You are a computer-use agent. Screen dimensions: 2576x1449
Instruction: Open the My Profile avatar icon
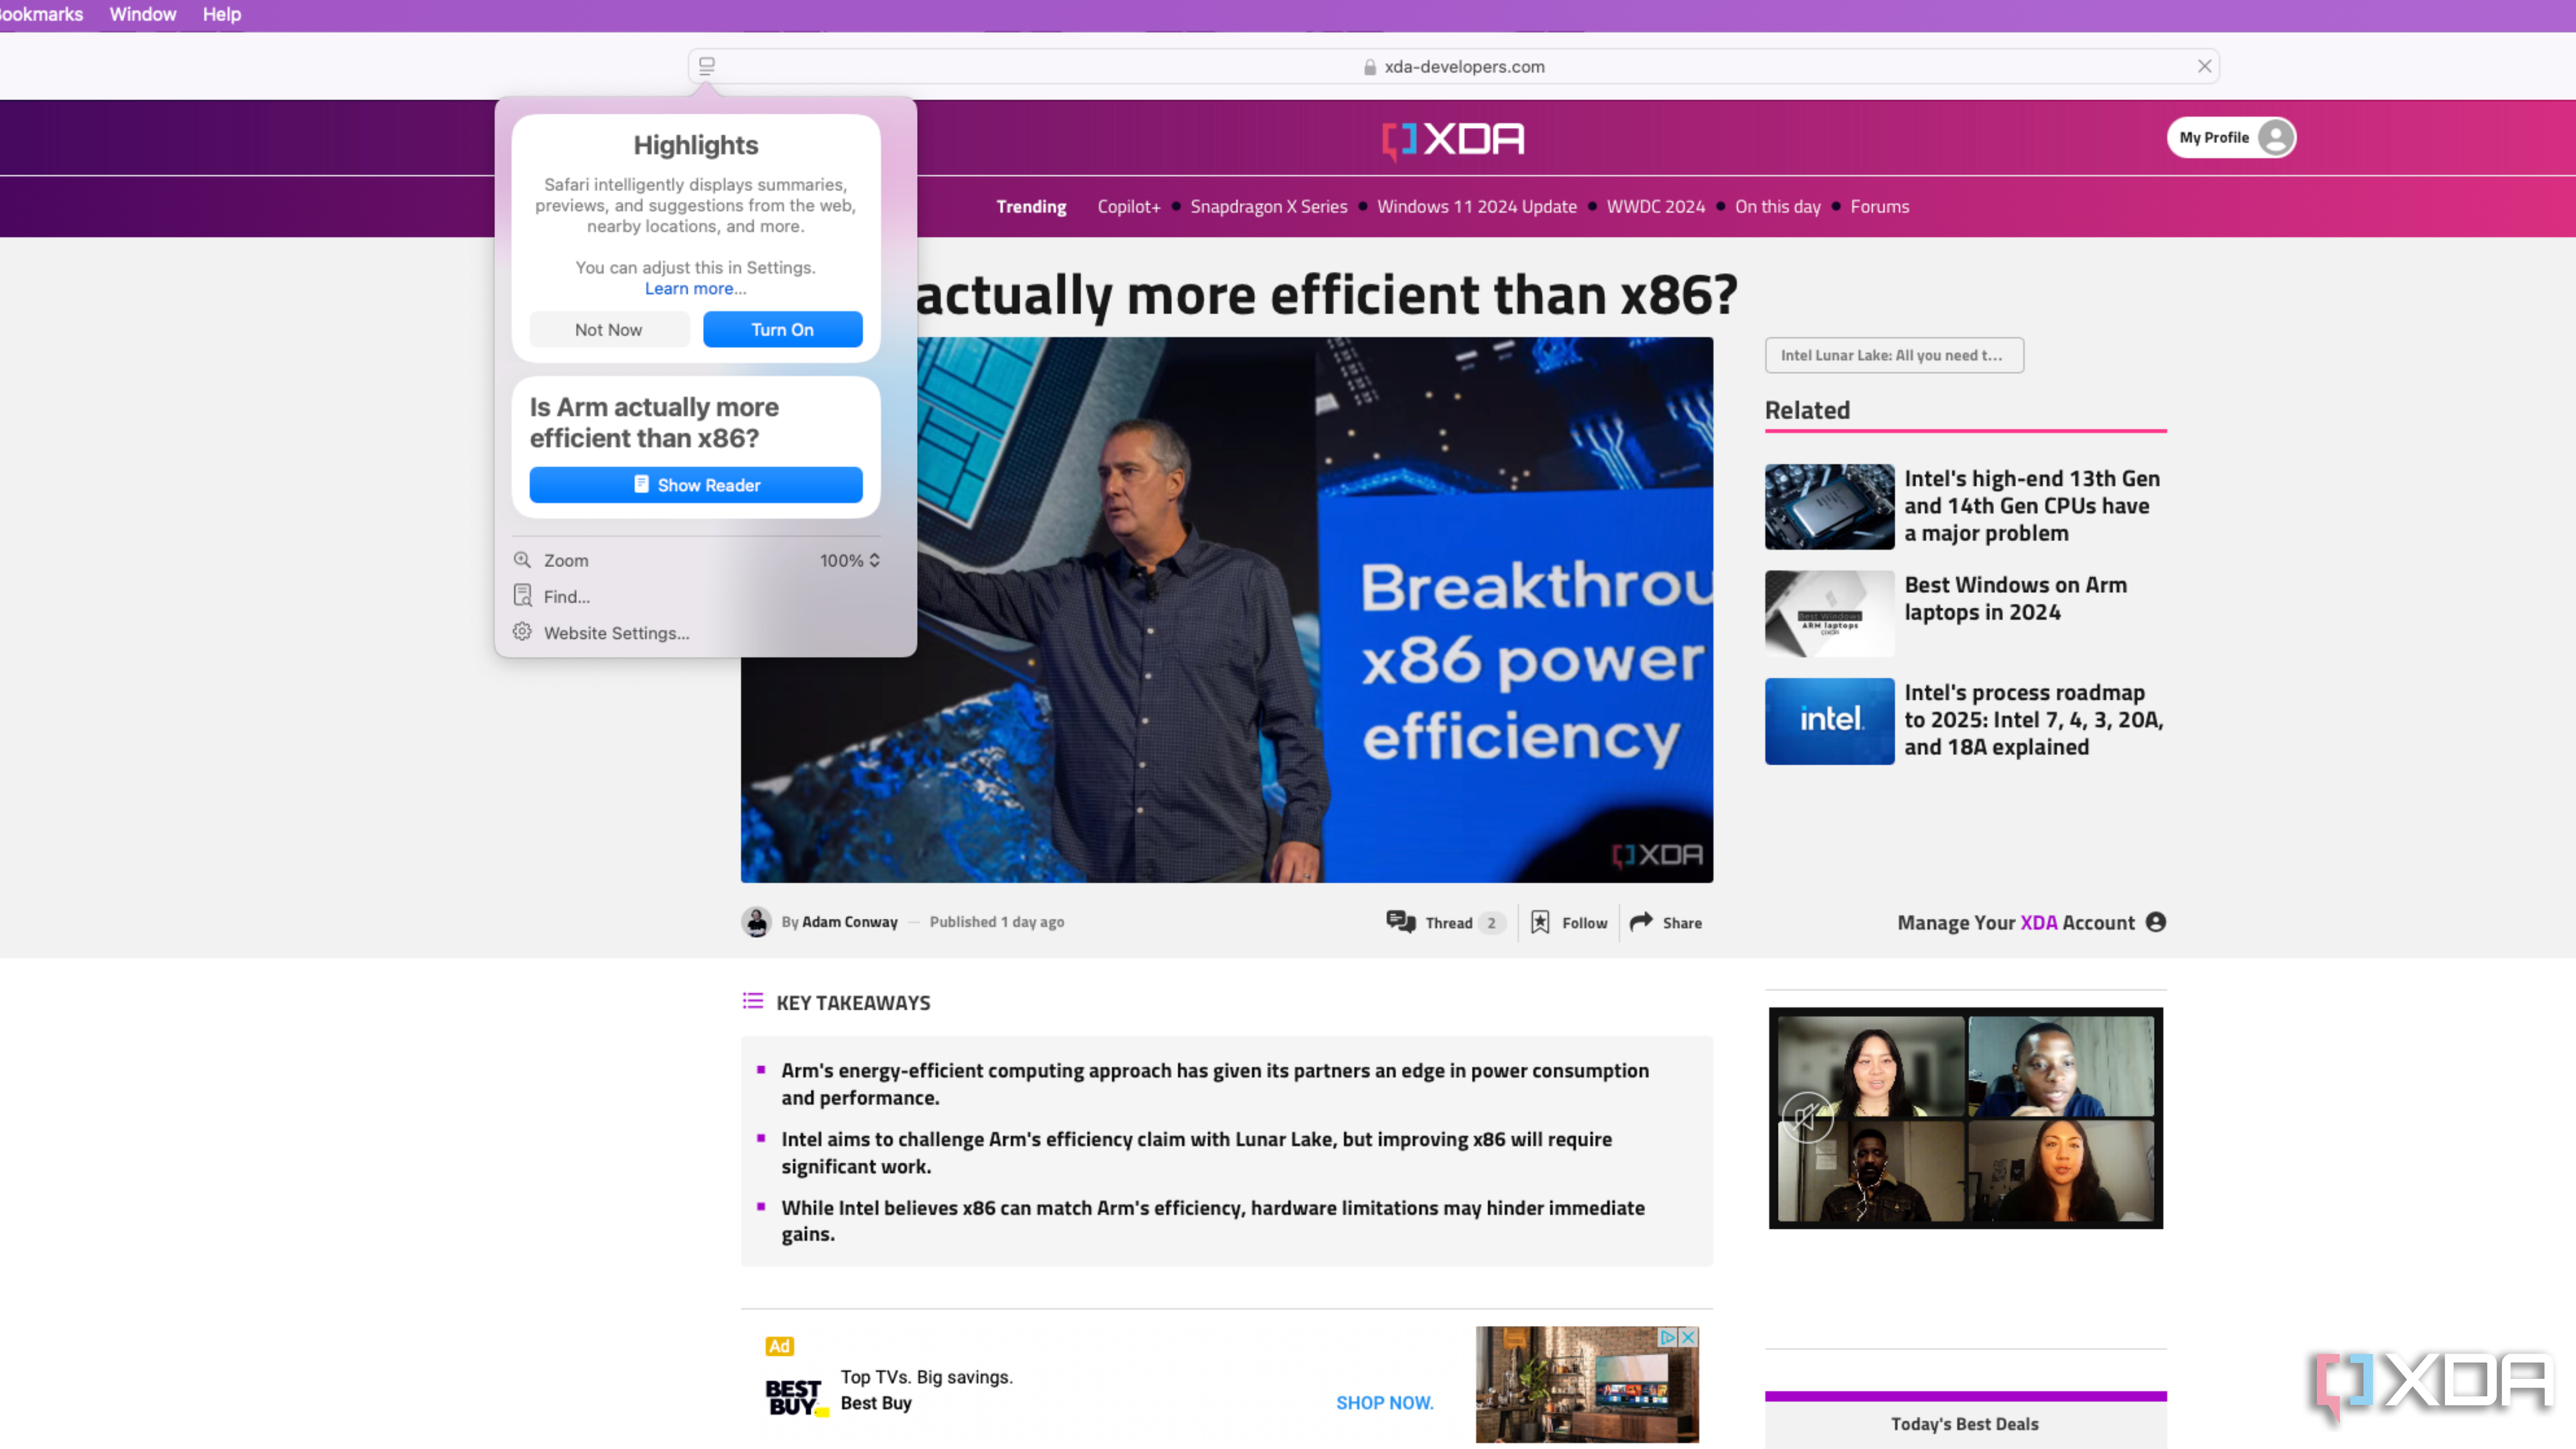pyautogui.click(x=2276, y=137)
